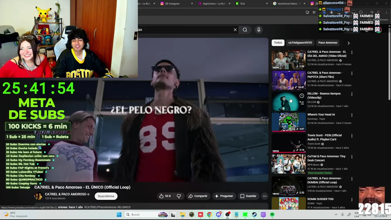Open Steam from the taskbar
Image resolution: width=391 pixels, height=220 pixels.
pyautogui.click(x=254, y=215)
